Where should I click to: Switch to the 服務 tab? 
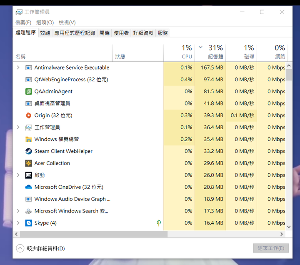pos(162,33)
